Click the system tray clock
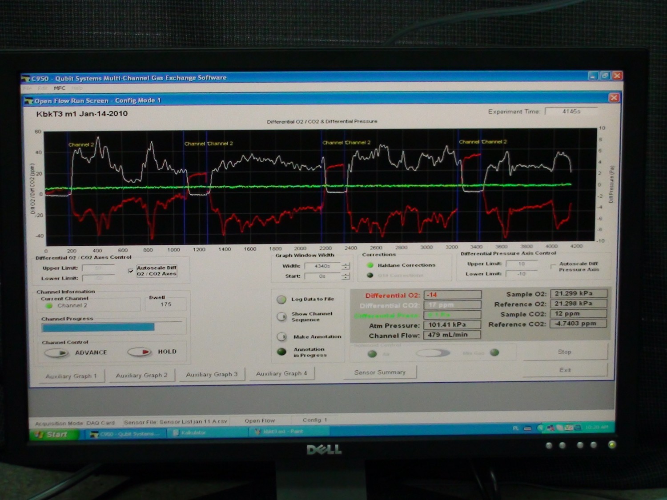This screenshot has width=667, height=500. 597,427
